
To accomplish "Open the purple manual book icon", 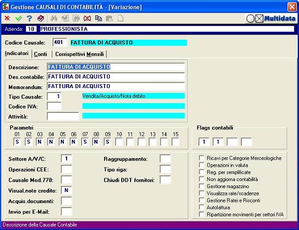I will (x=41, y=18).
